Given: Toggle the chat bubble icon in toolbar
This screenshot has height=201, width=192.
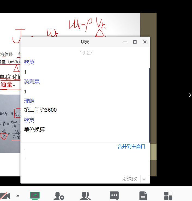Looking at the screenshot, I should point(114,196).
